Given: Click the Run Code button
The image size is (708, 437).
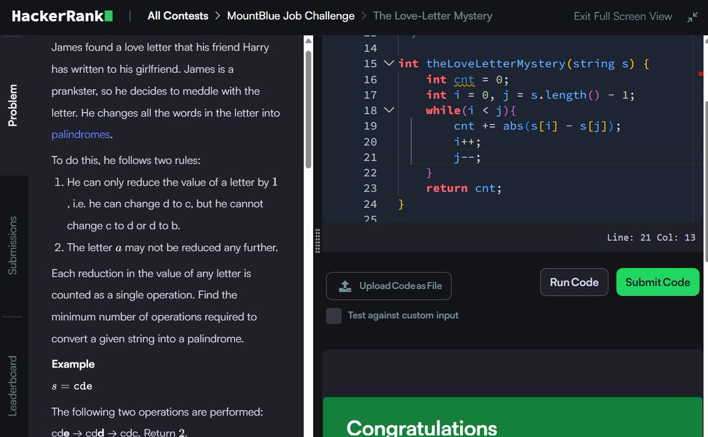Looking at the screenshot, I should point(574,282).
